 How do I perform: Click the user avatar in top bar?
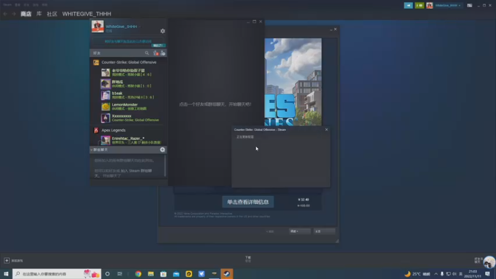[x=429, y=6]
